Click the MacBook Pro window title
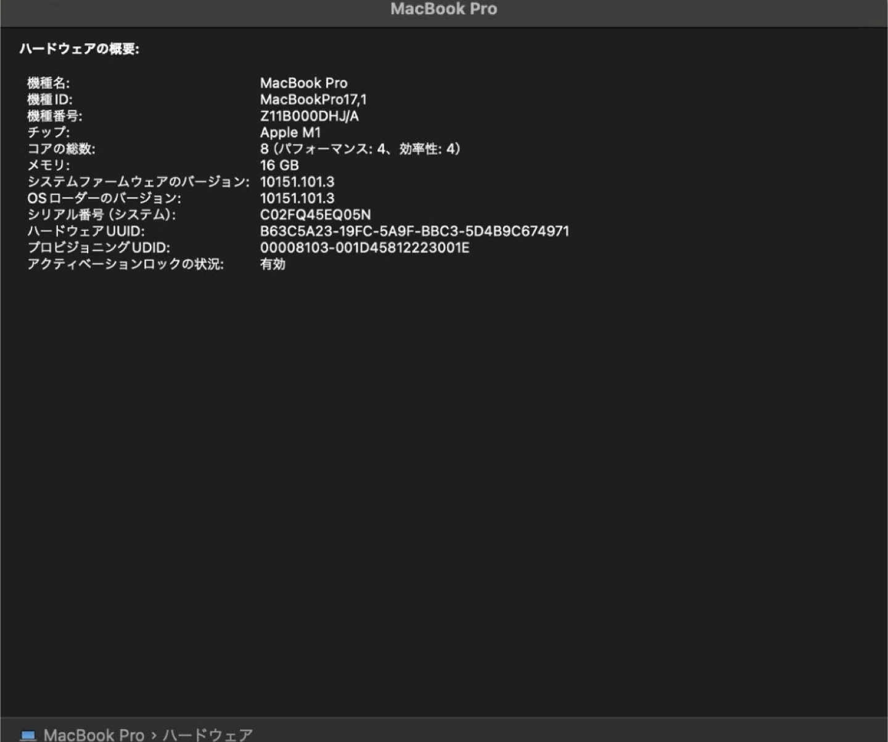Image resolution: width=888 pixels, height=742 pixels. [443, 9]
